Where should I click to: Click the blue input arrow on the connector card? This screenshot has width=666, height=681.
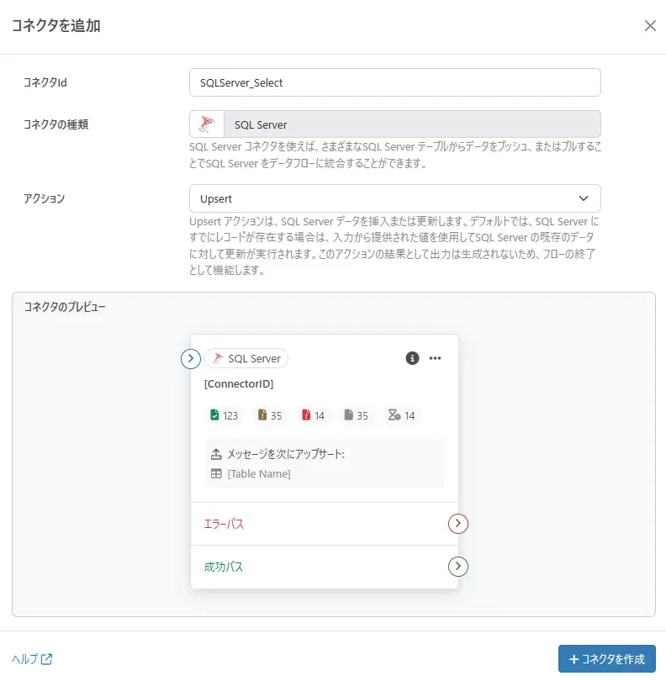tap(191, 359)
